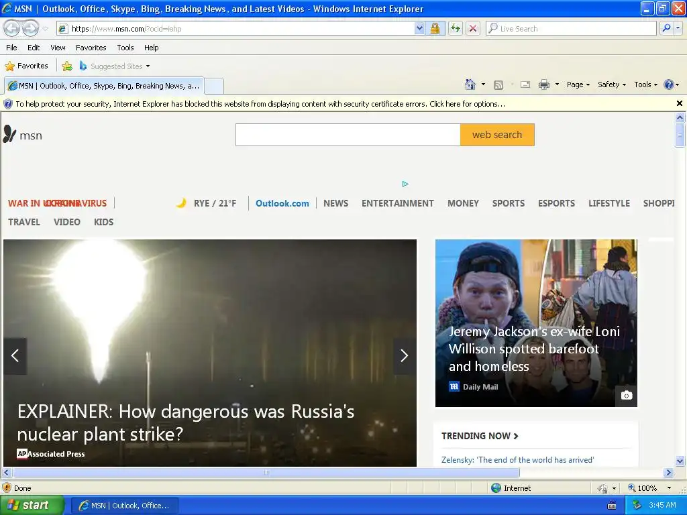Open the File menu
Screen dimensions: 687x515
[x=12, y=48]
